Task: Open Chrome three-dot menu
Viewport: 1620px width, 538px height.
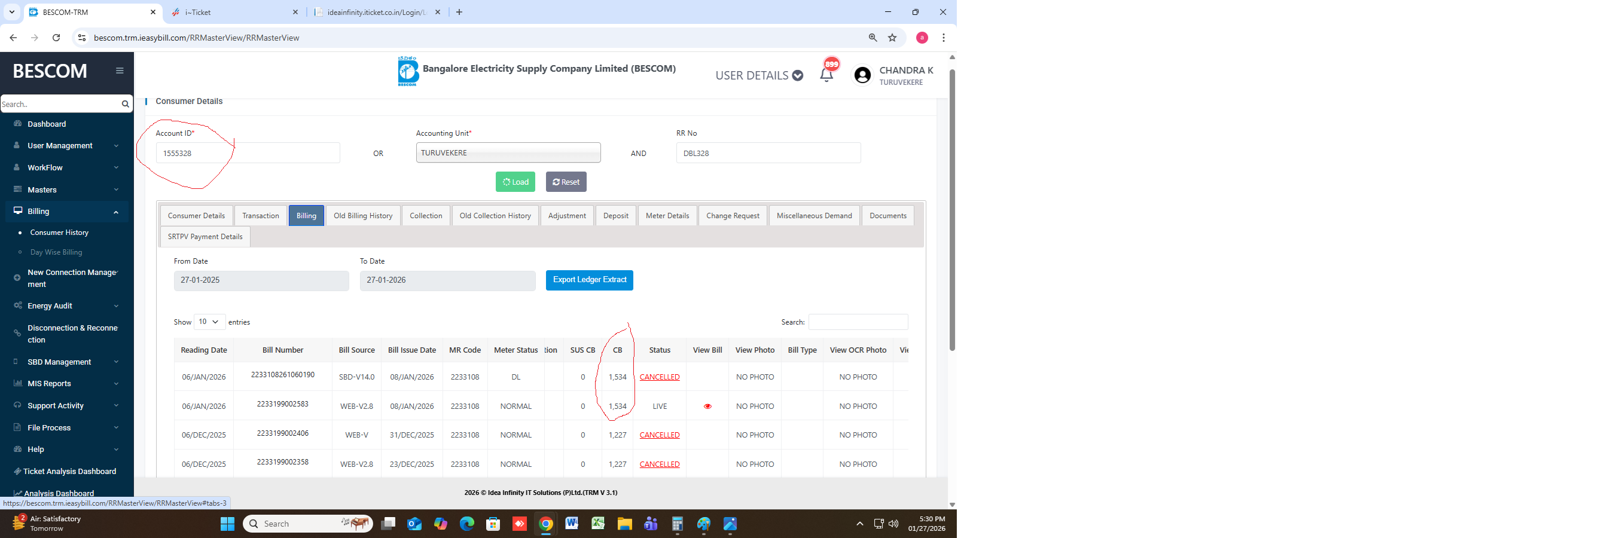Action: pyautogui.click(x=943, y=38)
